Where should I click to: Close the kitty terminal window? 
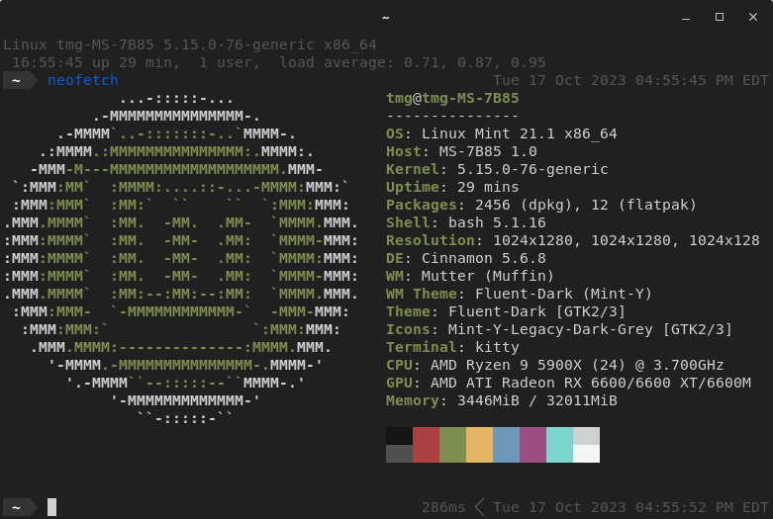tap(753, 17)
